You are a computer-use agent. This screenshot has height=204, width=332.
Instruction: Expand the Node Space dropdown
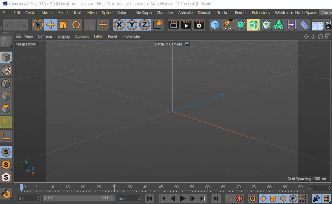tap(326, 13)
